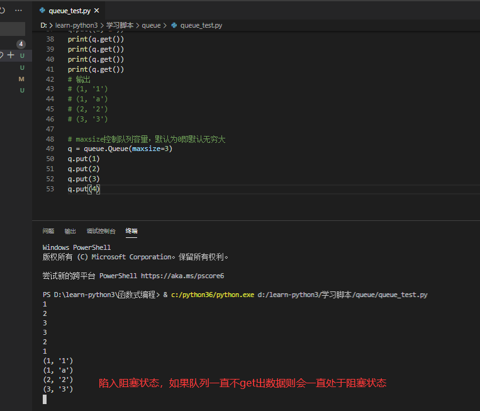Click the Microsoft Corporation copyright line
This screenshot has width=480, height=411.
point(135,257)
